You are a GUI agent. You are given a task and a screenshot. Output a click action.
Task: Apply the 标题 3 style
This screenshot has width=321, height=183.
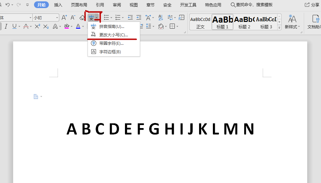coord(266,22)
